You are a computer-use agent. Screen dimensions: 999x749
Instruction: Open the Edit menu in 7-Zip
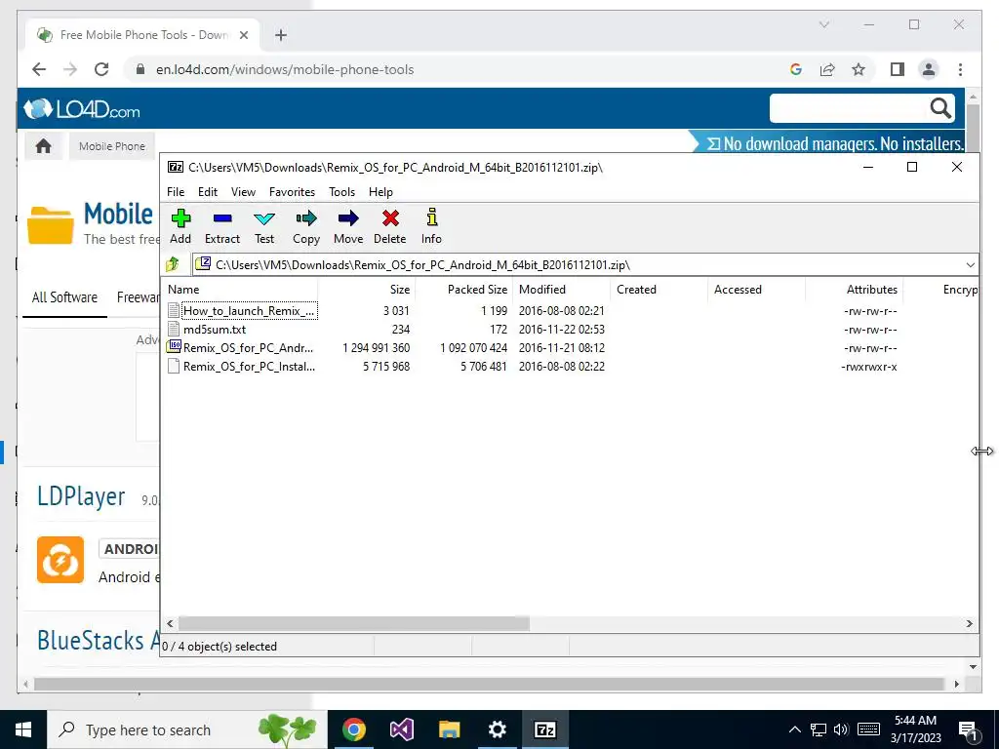[208, 192]
